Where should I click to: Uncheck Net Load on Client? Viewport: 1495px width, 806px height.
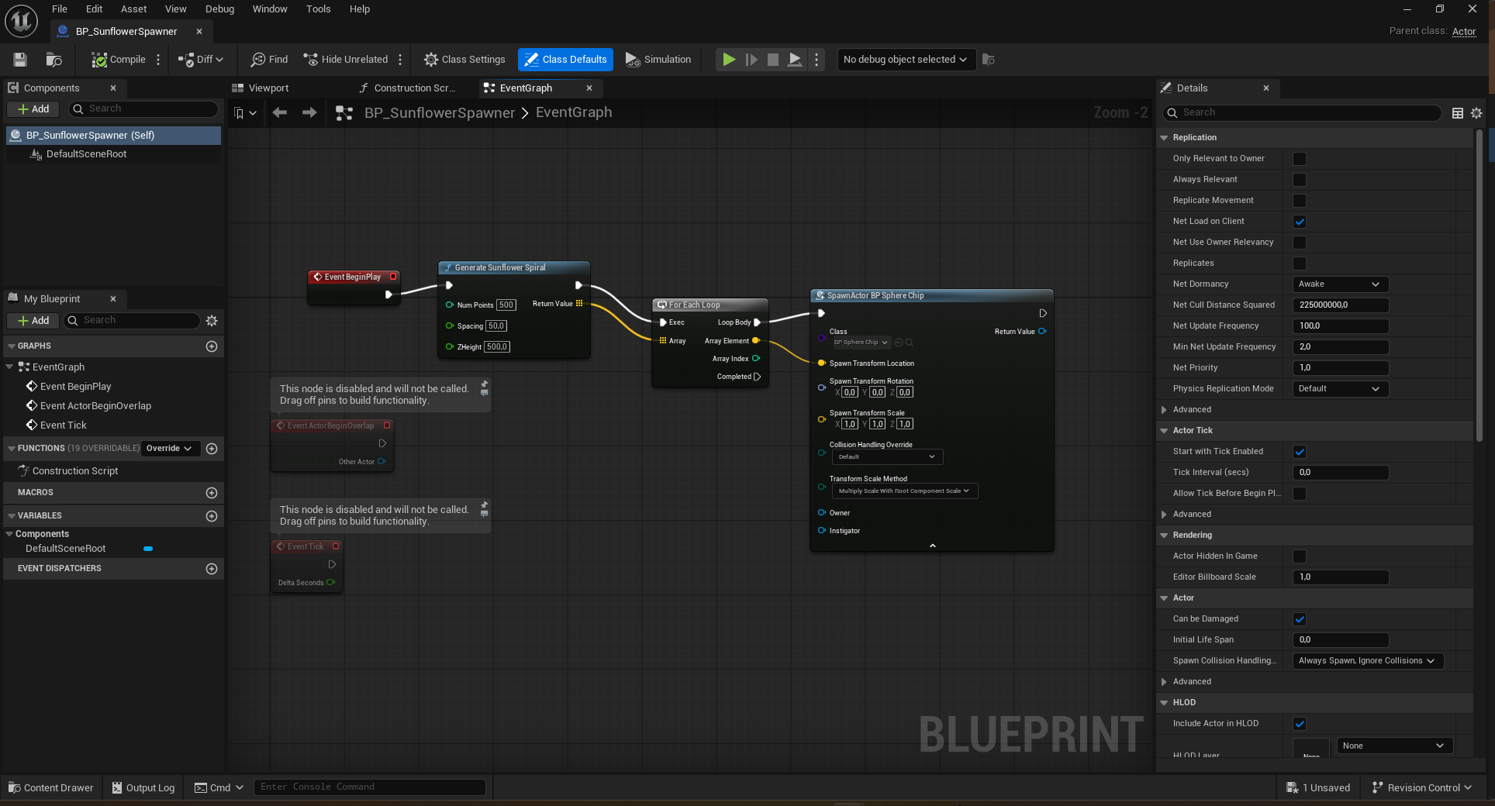(x=1300, y=222)
